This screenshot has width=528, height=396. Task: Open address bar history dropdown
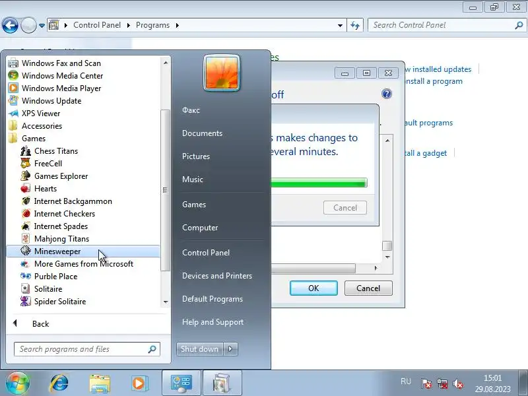pos(340,25)
